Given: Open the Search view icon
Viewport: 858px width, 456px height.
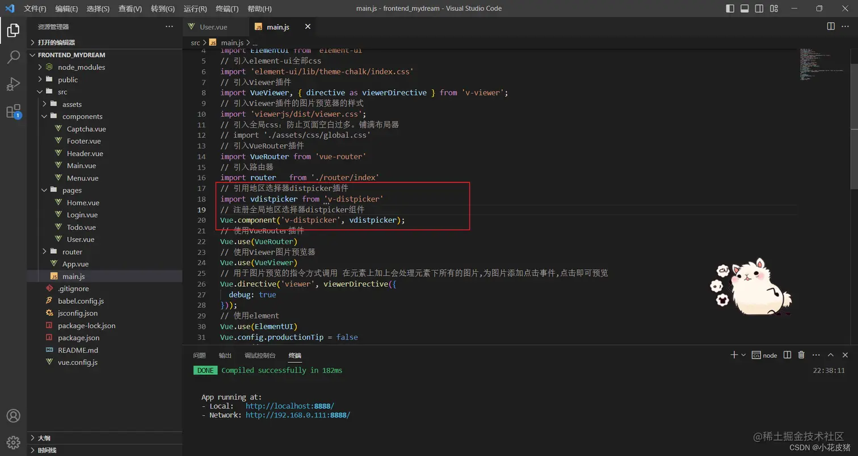Looking at the screenshot, I should [13, 57].
